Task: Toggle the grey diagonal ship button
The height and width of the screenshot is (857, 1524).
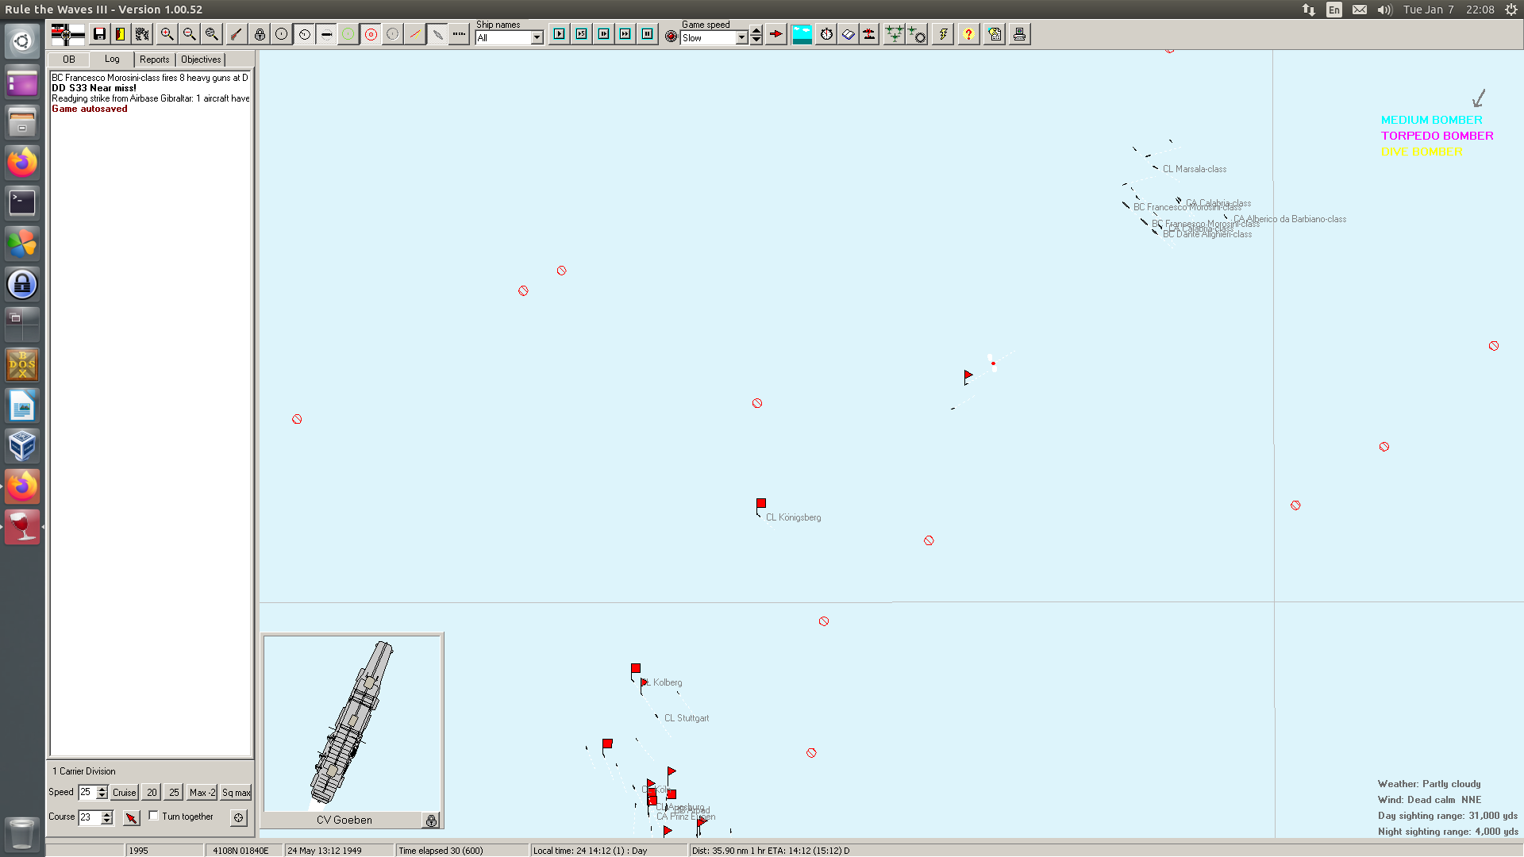Action: pyautogui.click(x=437, y=34)
